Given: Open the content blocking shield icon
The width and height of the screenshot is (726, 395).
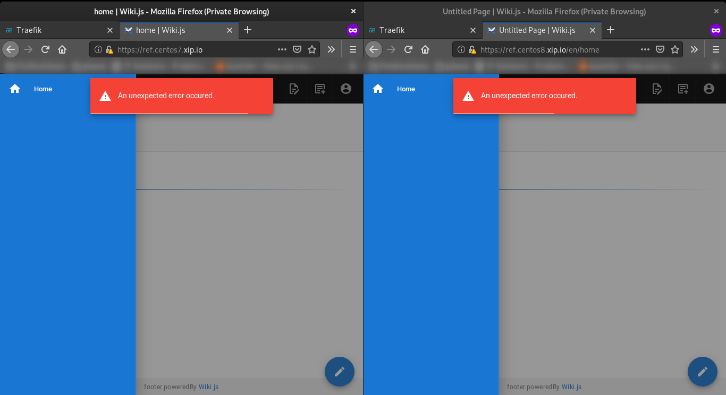Looking at the screenshot, I should (x=297, y=49).
